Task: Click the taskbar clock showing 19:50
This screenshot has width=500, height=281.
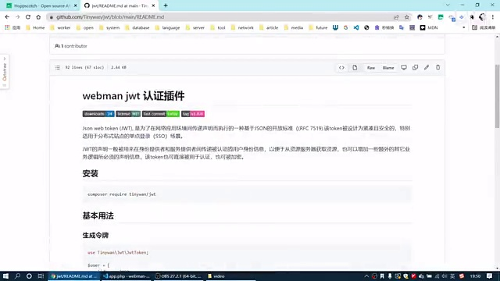Action: coord(475,276)
